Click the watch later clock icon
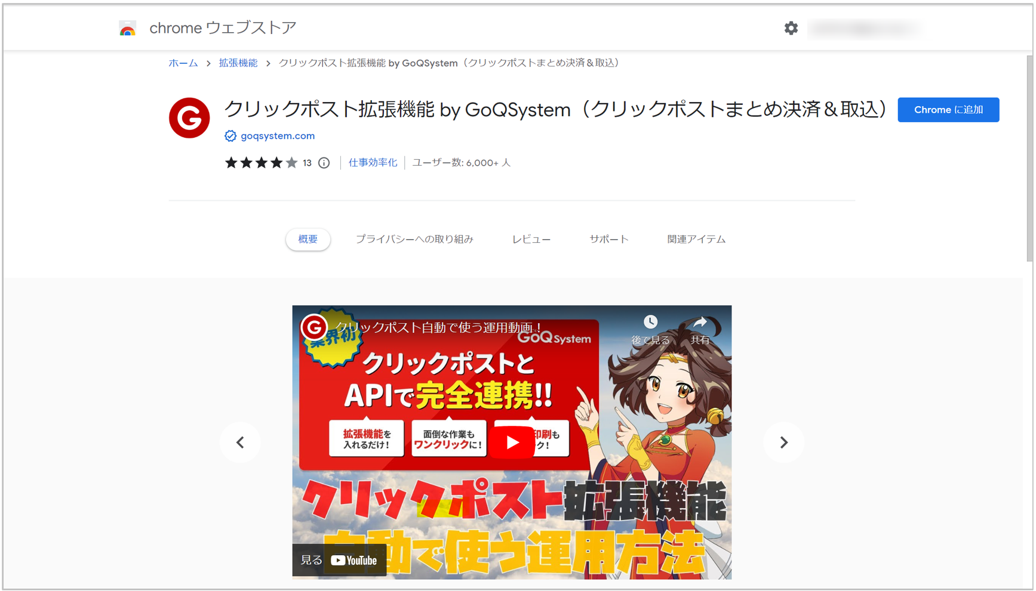 pos(650,323)
